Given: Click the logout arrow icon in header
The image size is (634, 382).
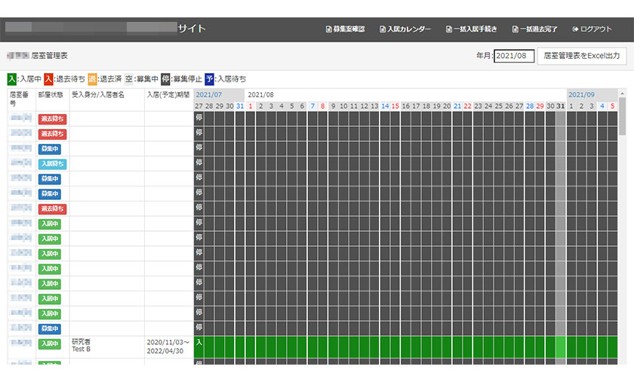Looking at the screenshot, I should pos(576,29).
